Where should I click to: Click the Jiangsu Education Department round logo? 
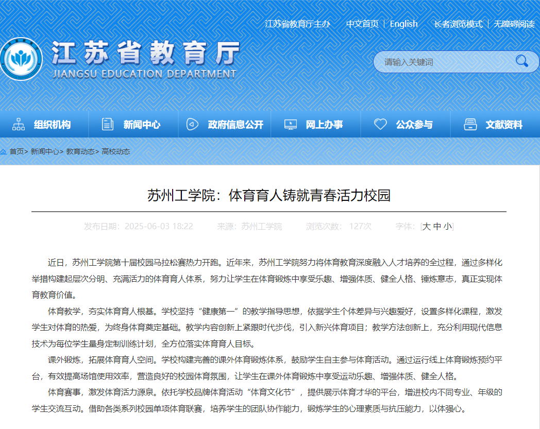pyautogui.click(x=21, y=59)
